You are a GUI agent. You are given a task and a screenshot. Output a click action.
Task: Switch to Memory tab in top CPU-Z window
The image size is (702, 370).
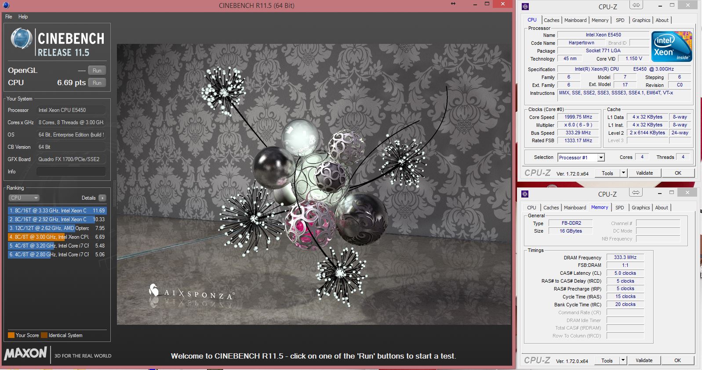pos(600,20)
